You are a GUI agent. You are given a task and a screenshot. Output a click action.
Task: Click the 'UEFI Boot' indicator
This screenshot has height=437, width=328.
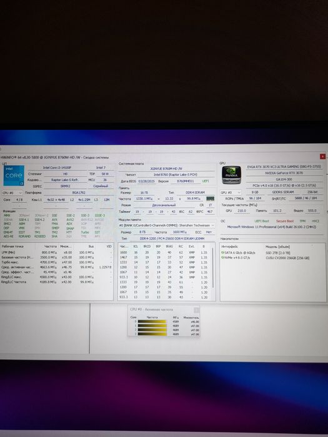point(262,221)
